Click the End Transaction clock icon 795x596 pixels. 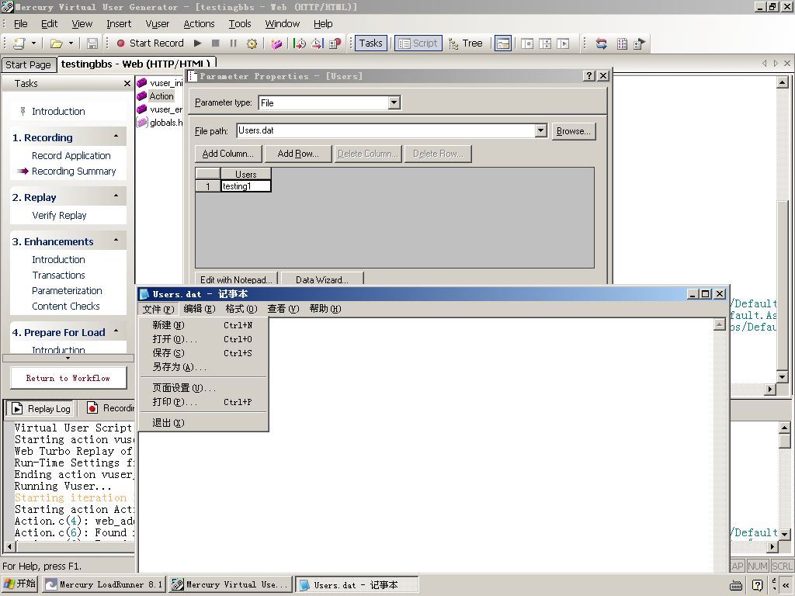[318, 43]
